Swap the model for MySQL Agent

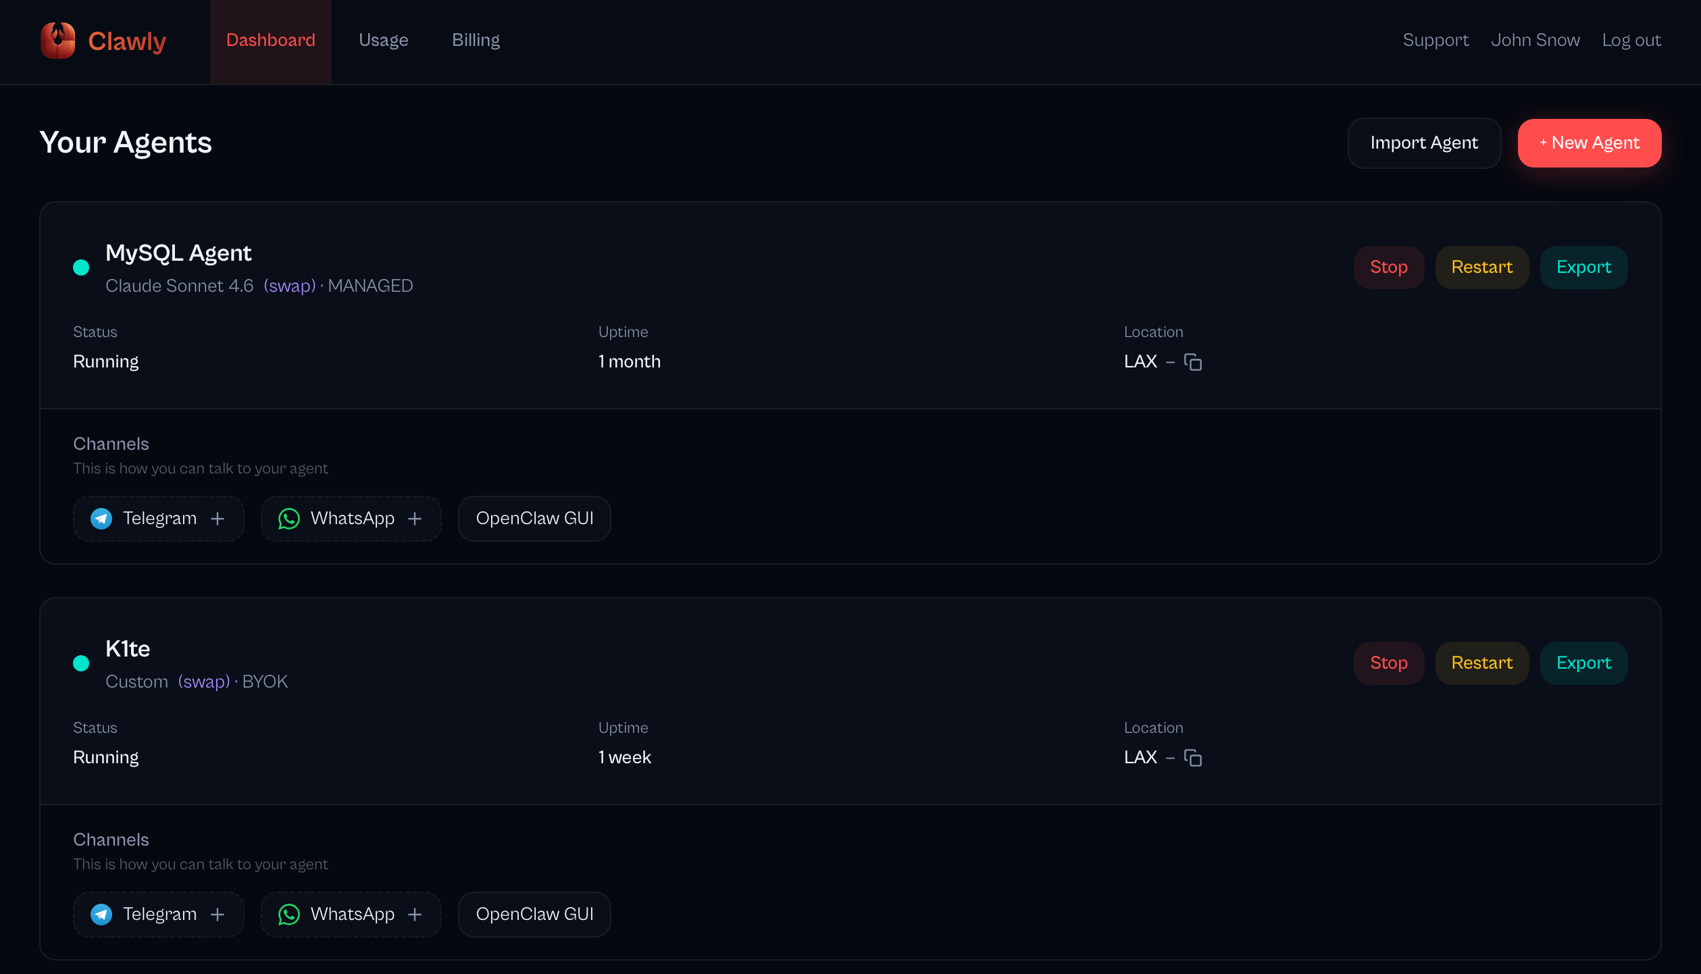pyautogui.click(x=290, y=286)
